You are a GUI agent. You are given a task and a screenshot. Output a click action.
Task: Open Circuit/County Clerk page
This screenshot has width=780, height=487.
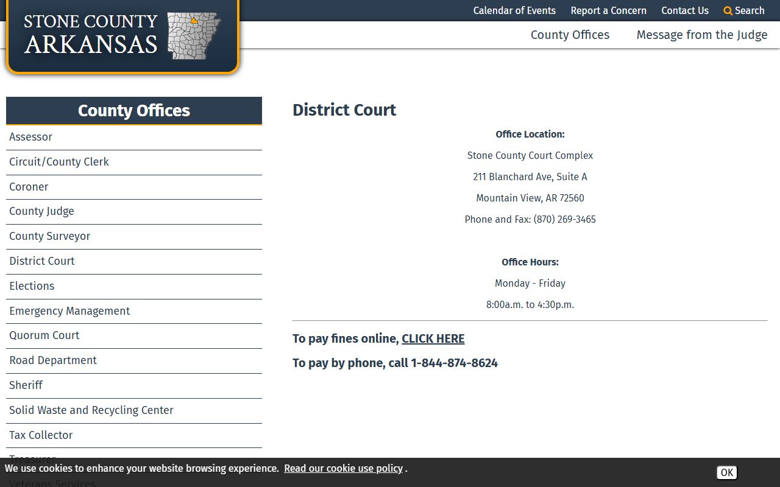tap(134, 162)
